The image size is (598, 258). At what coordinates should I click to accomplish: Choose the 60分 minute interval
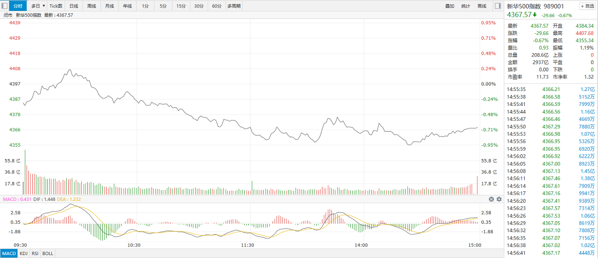[216, 6]
